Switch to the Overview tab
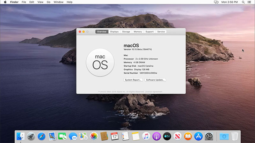The image size is (255, 143). 102,31
